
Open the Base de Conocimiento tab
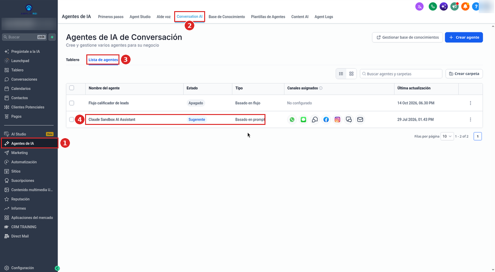coord(227,17)
